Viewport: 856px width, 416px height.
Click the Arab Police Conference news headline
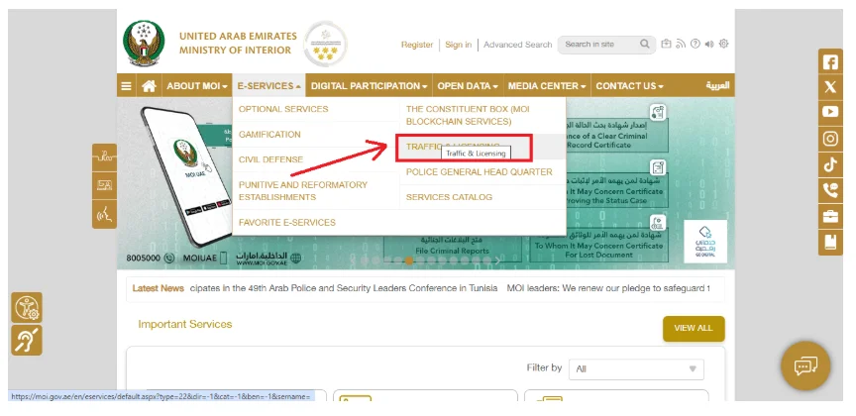[x=344, y=288]
